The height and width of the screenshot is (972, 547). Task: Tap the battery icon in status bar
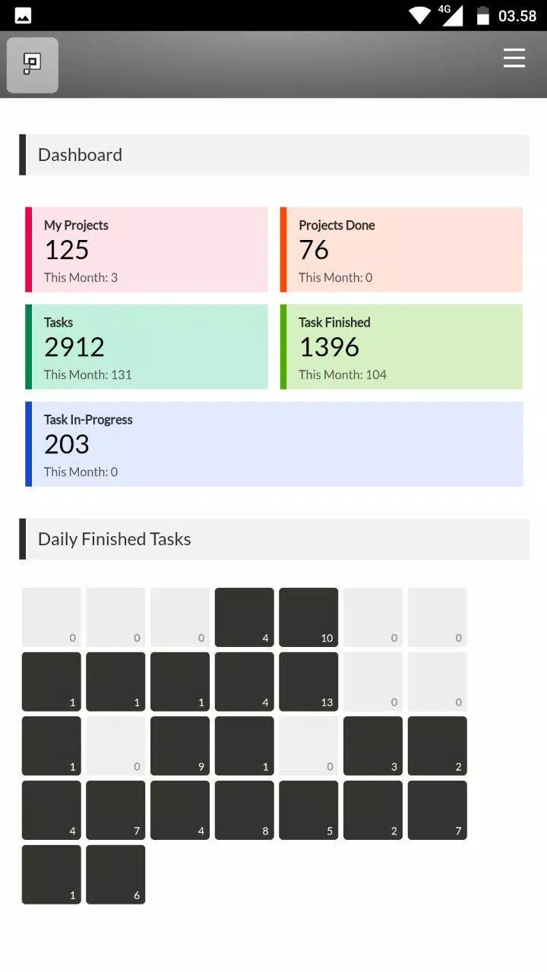tap(482, 15)
